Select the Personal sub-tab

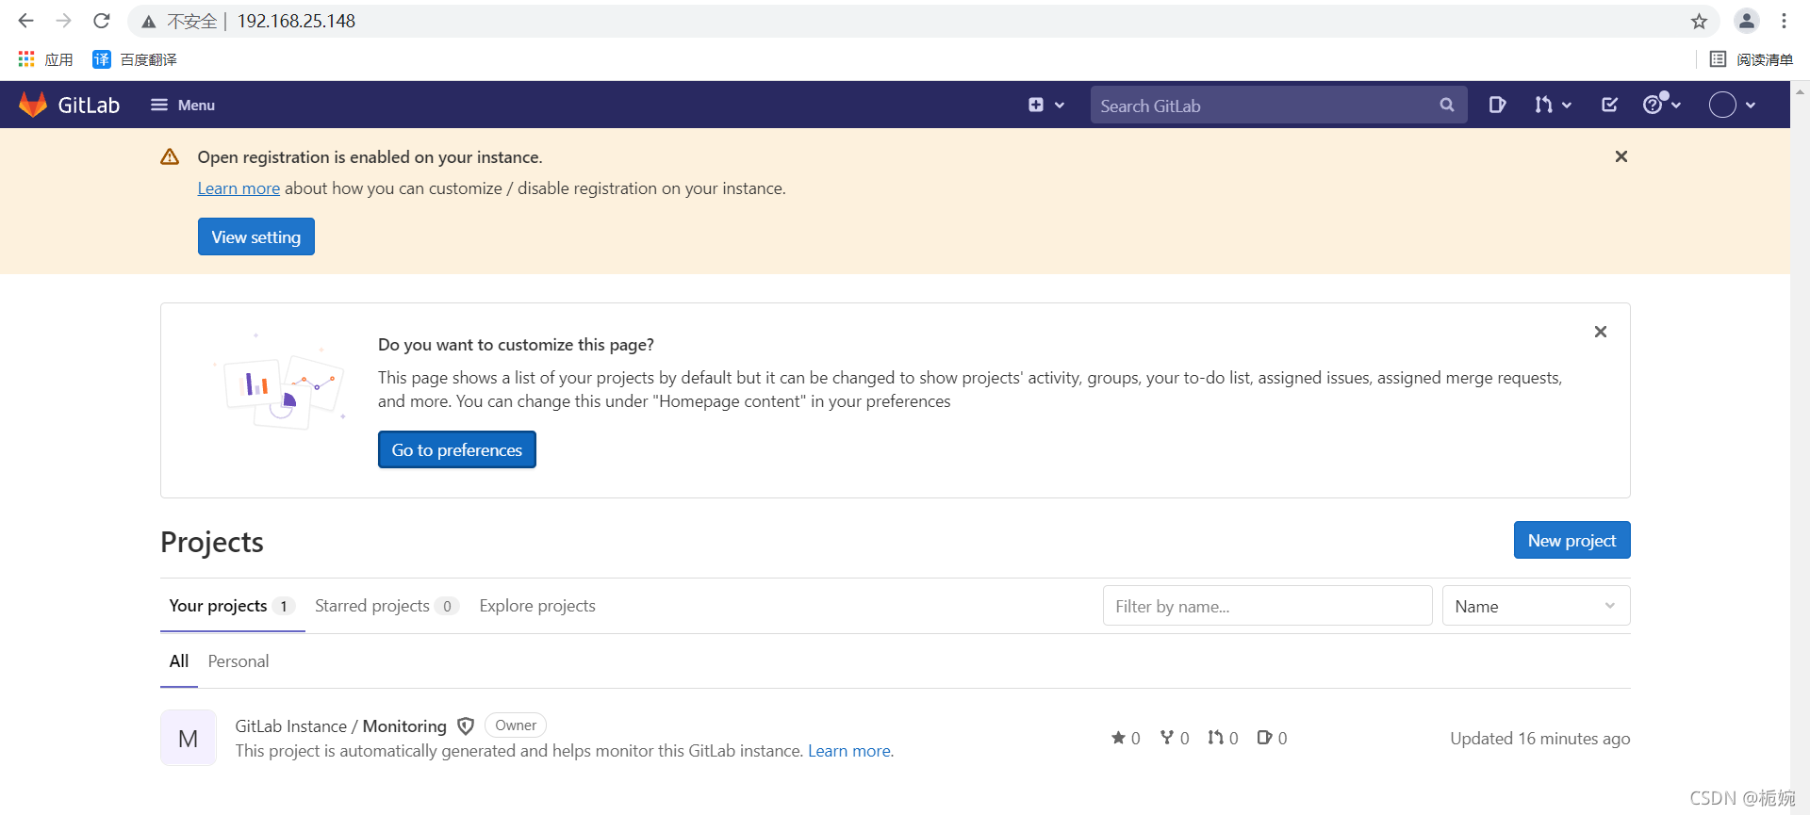(x=239, y=661)
